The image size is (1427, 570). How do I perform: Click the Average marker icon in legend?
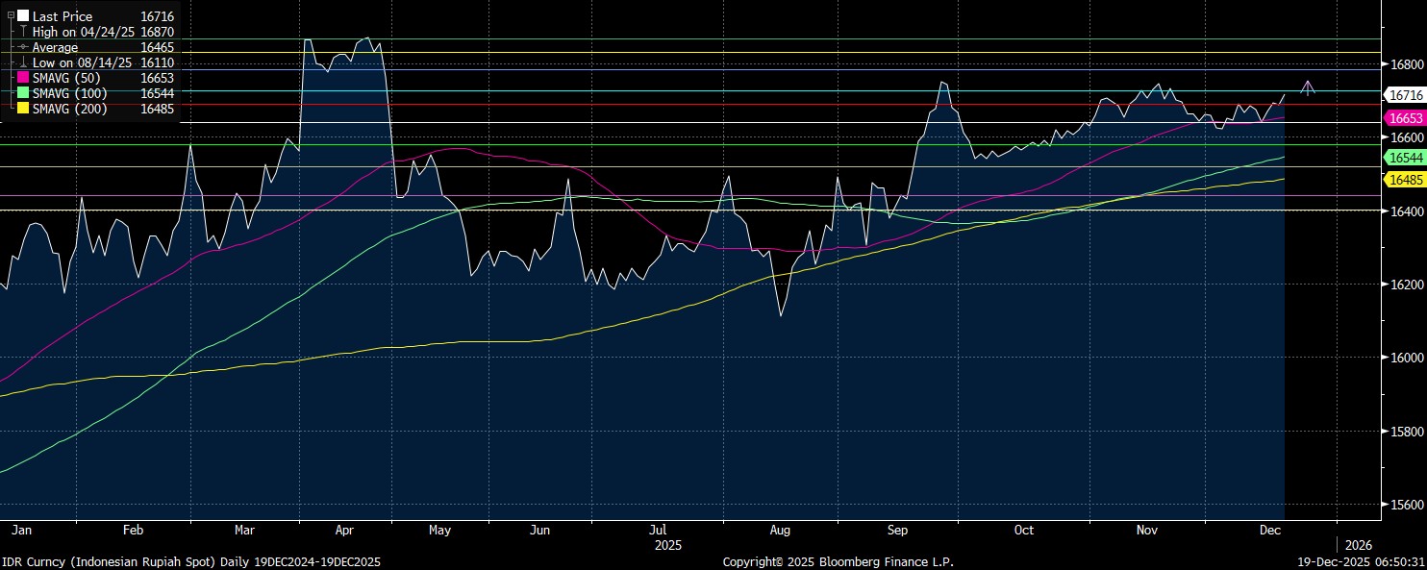click(23, 47)
